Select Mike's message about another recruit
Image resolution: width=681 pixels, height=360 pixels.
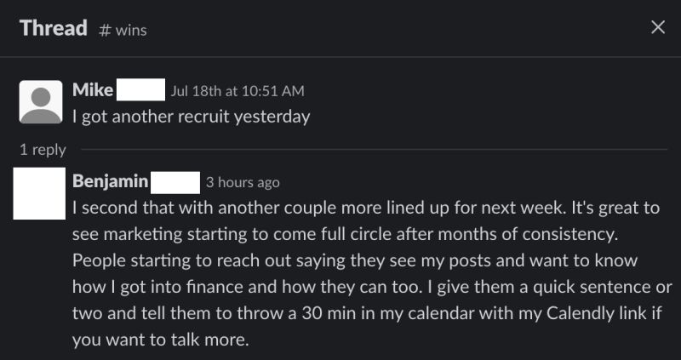pos(191,117)
